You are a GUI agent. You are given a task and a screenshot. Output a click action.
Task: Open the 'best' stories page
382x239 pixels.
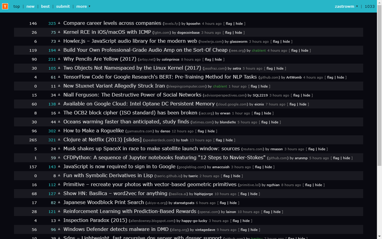tap(45, 6)
